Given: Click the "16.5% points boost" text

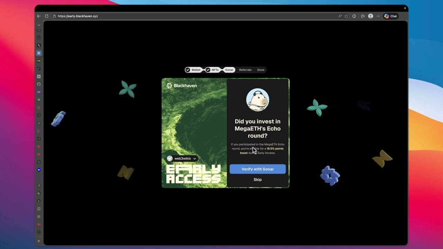Looking at the screenshot, I should (x=262, y=151).
